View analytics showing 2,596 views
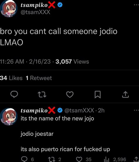This screenshot has height=162, width=139. 115,159
